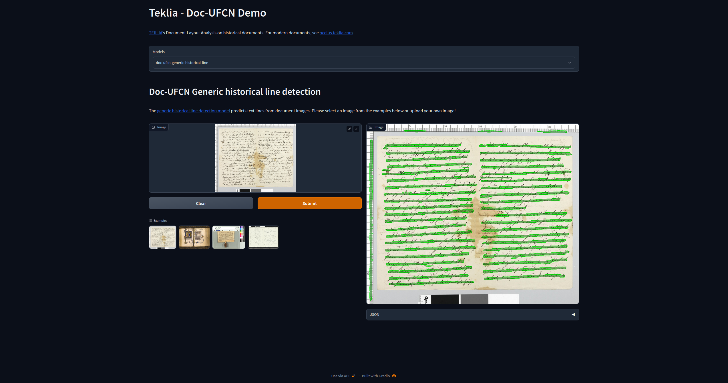
Task: Select the charter with seal example thumbnail
Action: point(228,237)
